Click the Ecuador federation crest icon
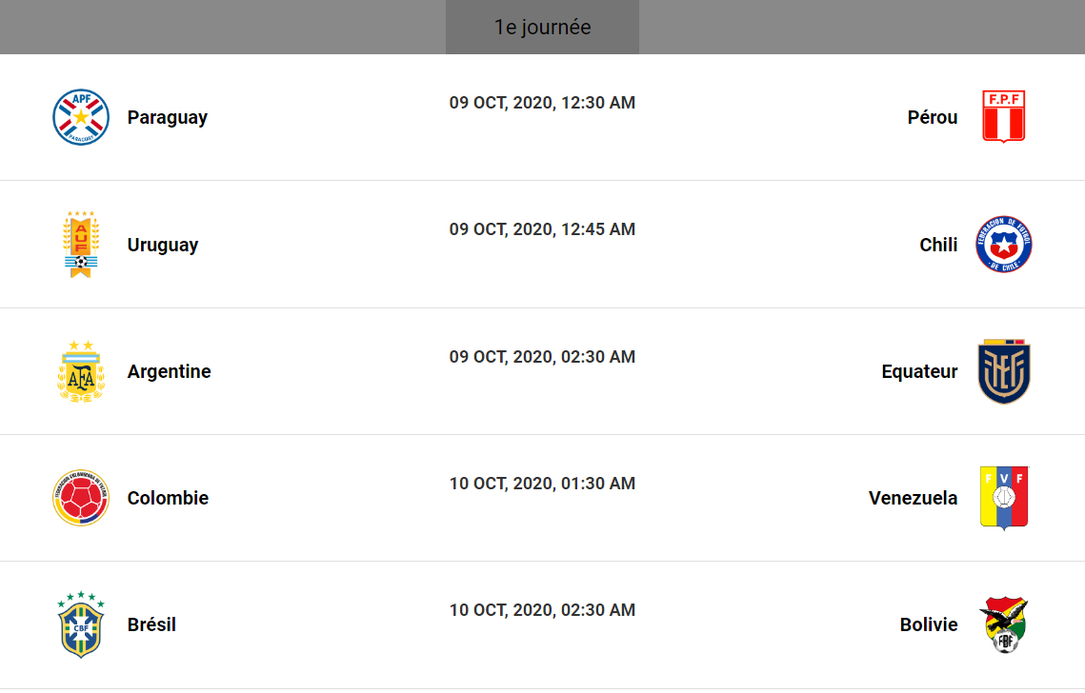Viewport: 1085px width, 693px height. [x=1004, y=371]
